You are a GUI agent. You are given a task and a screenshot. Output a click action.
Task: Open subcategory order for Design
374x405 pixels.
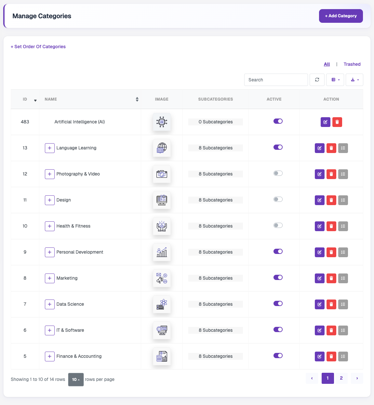(x=343, y=200)
